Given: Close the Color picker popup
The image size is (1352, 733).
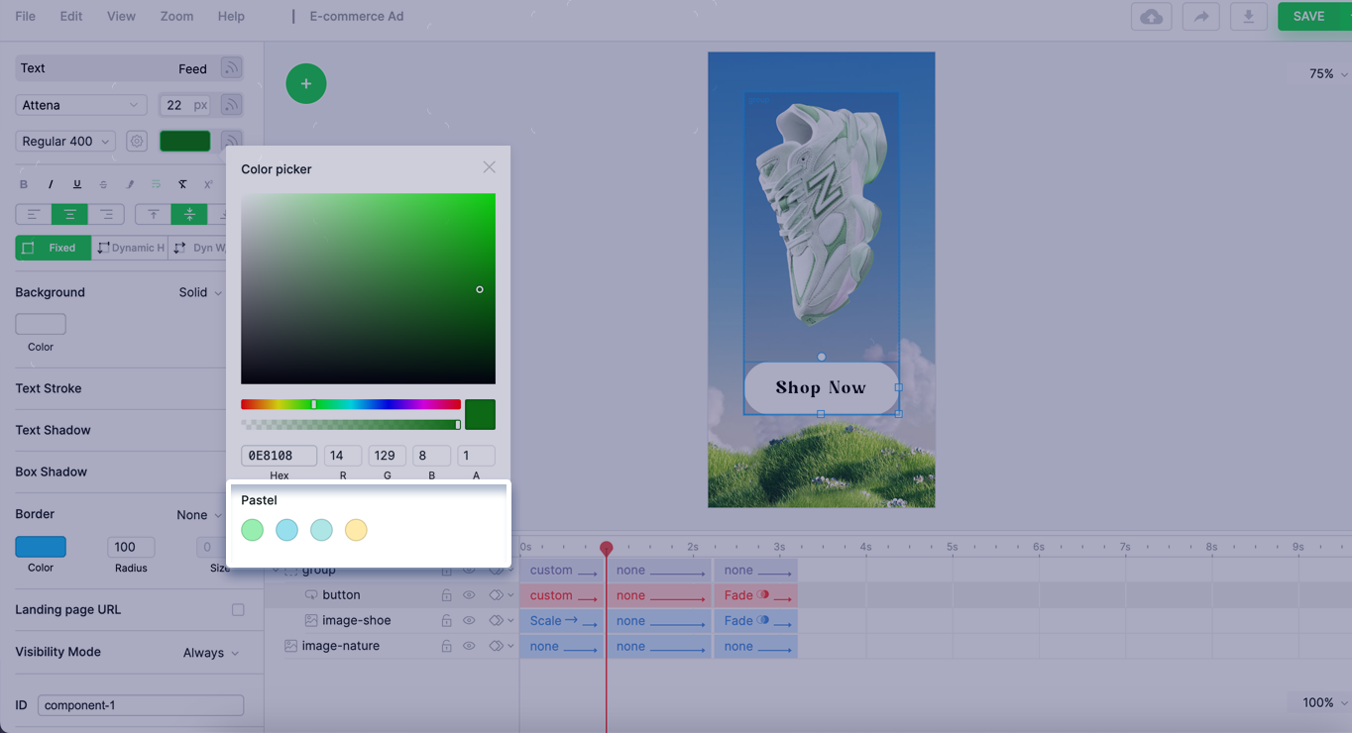Looking at the screenshot, I should coord(489,167).
